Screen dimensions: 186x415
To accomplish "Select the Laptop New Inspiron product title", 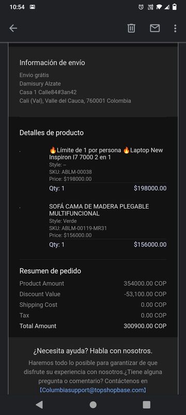I will click(106, 154).
